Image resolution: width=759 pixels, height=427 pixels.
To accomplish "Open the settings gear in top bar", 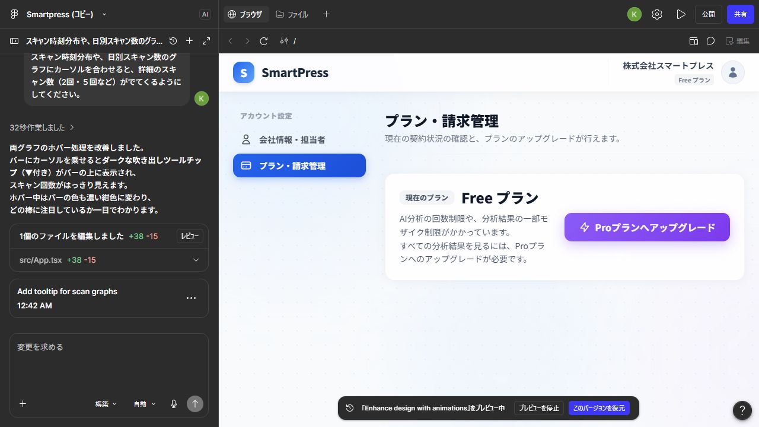I will (657, 14).
